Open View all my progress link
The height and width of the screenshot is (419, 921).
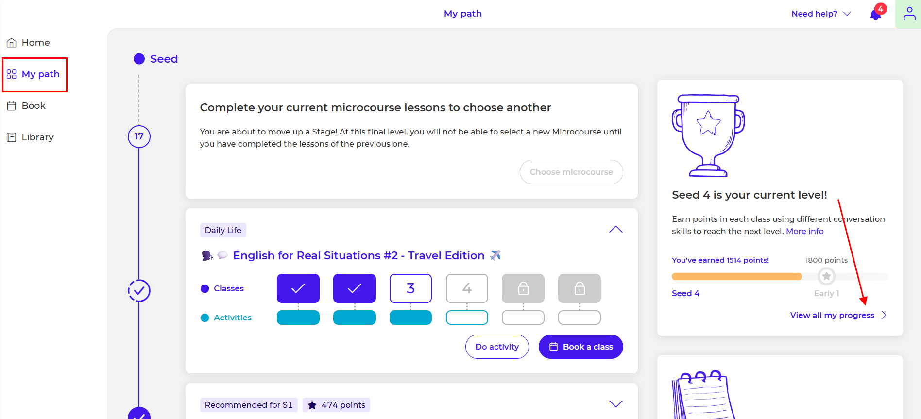832,315
